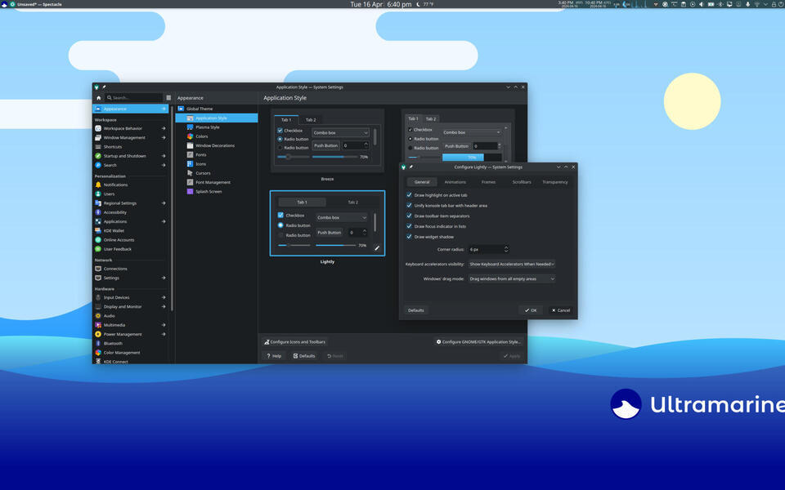This screenshot has width=785, height=490.
Task: Select the Shortcuts sidebar entry
Action: (130, 147)
